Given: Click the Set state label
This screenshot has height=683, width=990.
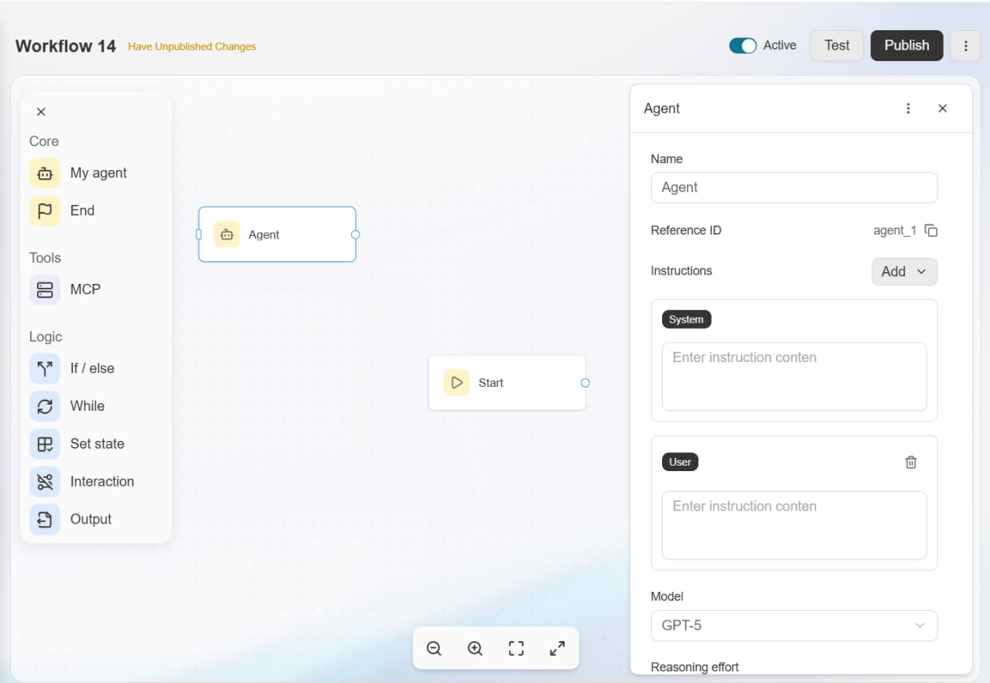Looking at the screenshot, I should 97,444.
